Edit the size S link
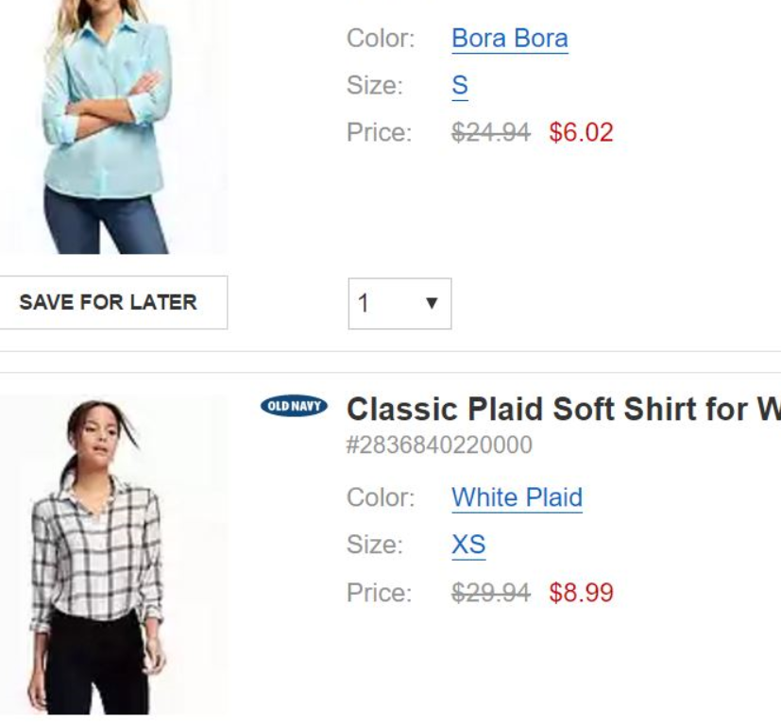 click(460, 86)
